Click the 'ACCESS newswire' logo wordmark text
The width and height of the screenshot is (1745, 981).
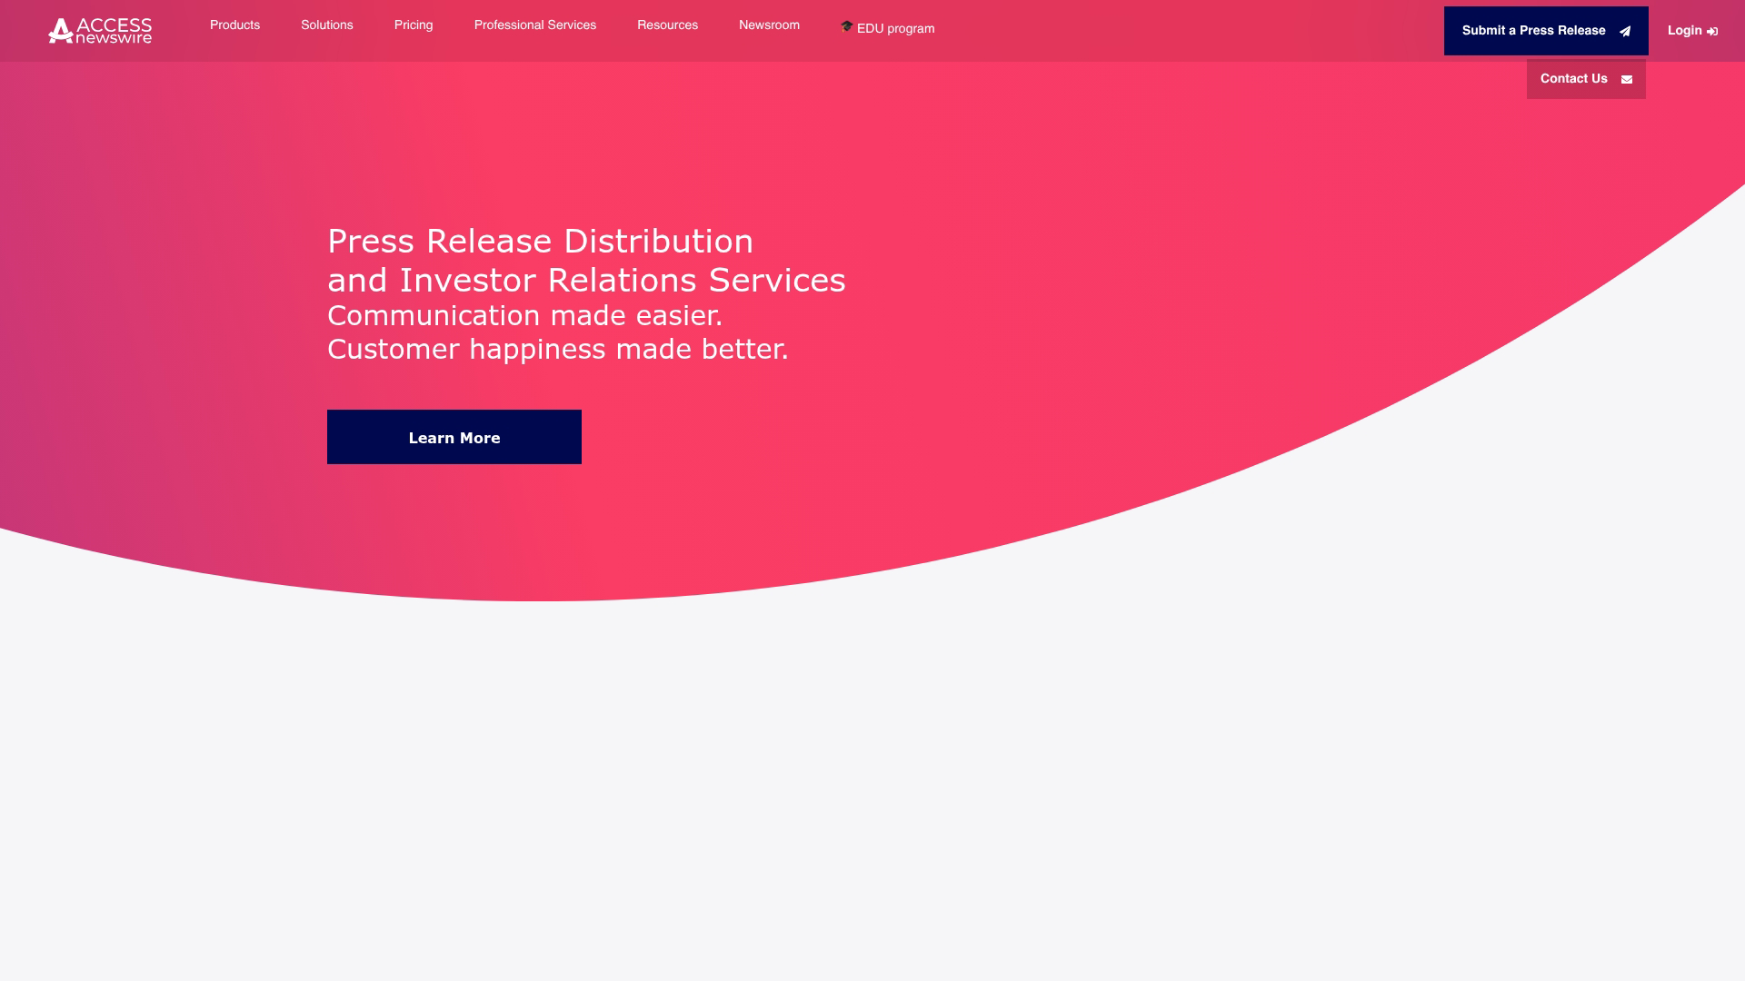[114, 31]
